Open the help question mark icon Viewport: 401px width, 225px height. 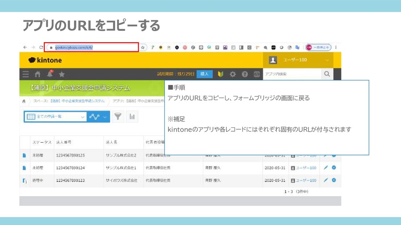(245, 74)
